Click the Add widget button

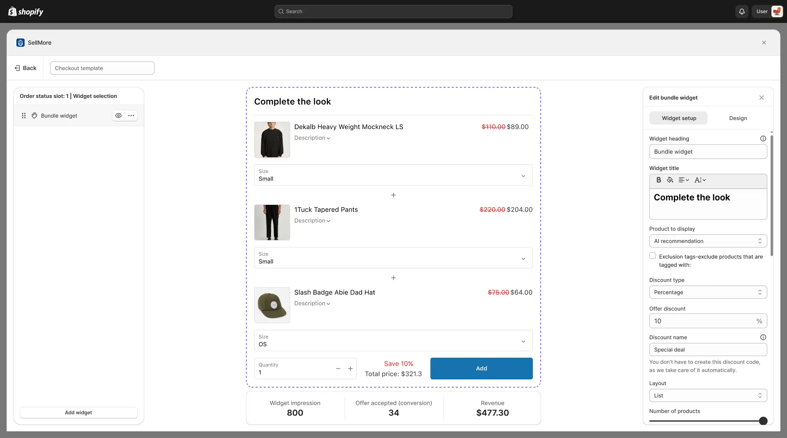point(78,412)
